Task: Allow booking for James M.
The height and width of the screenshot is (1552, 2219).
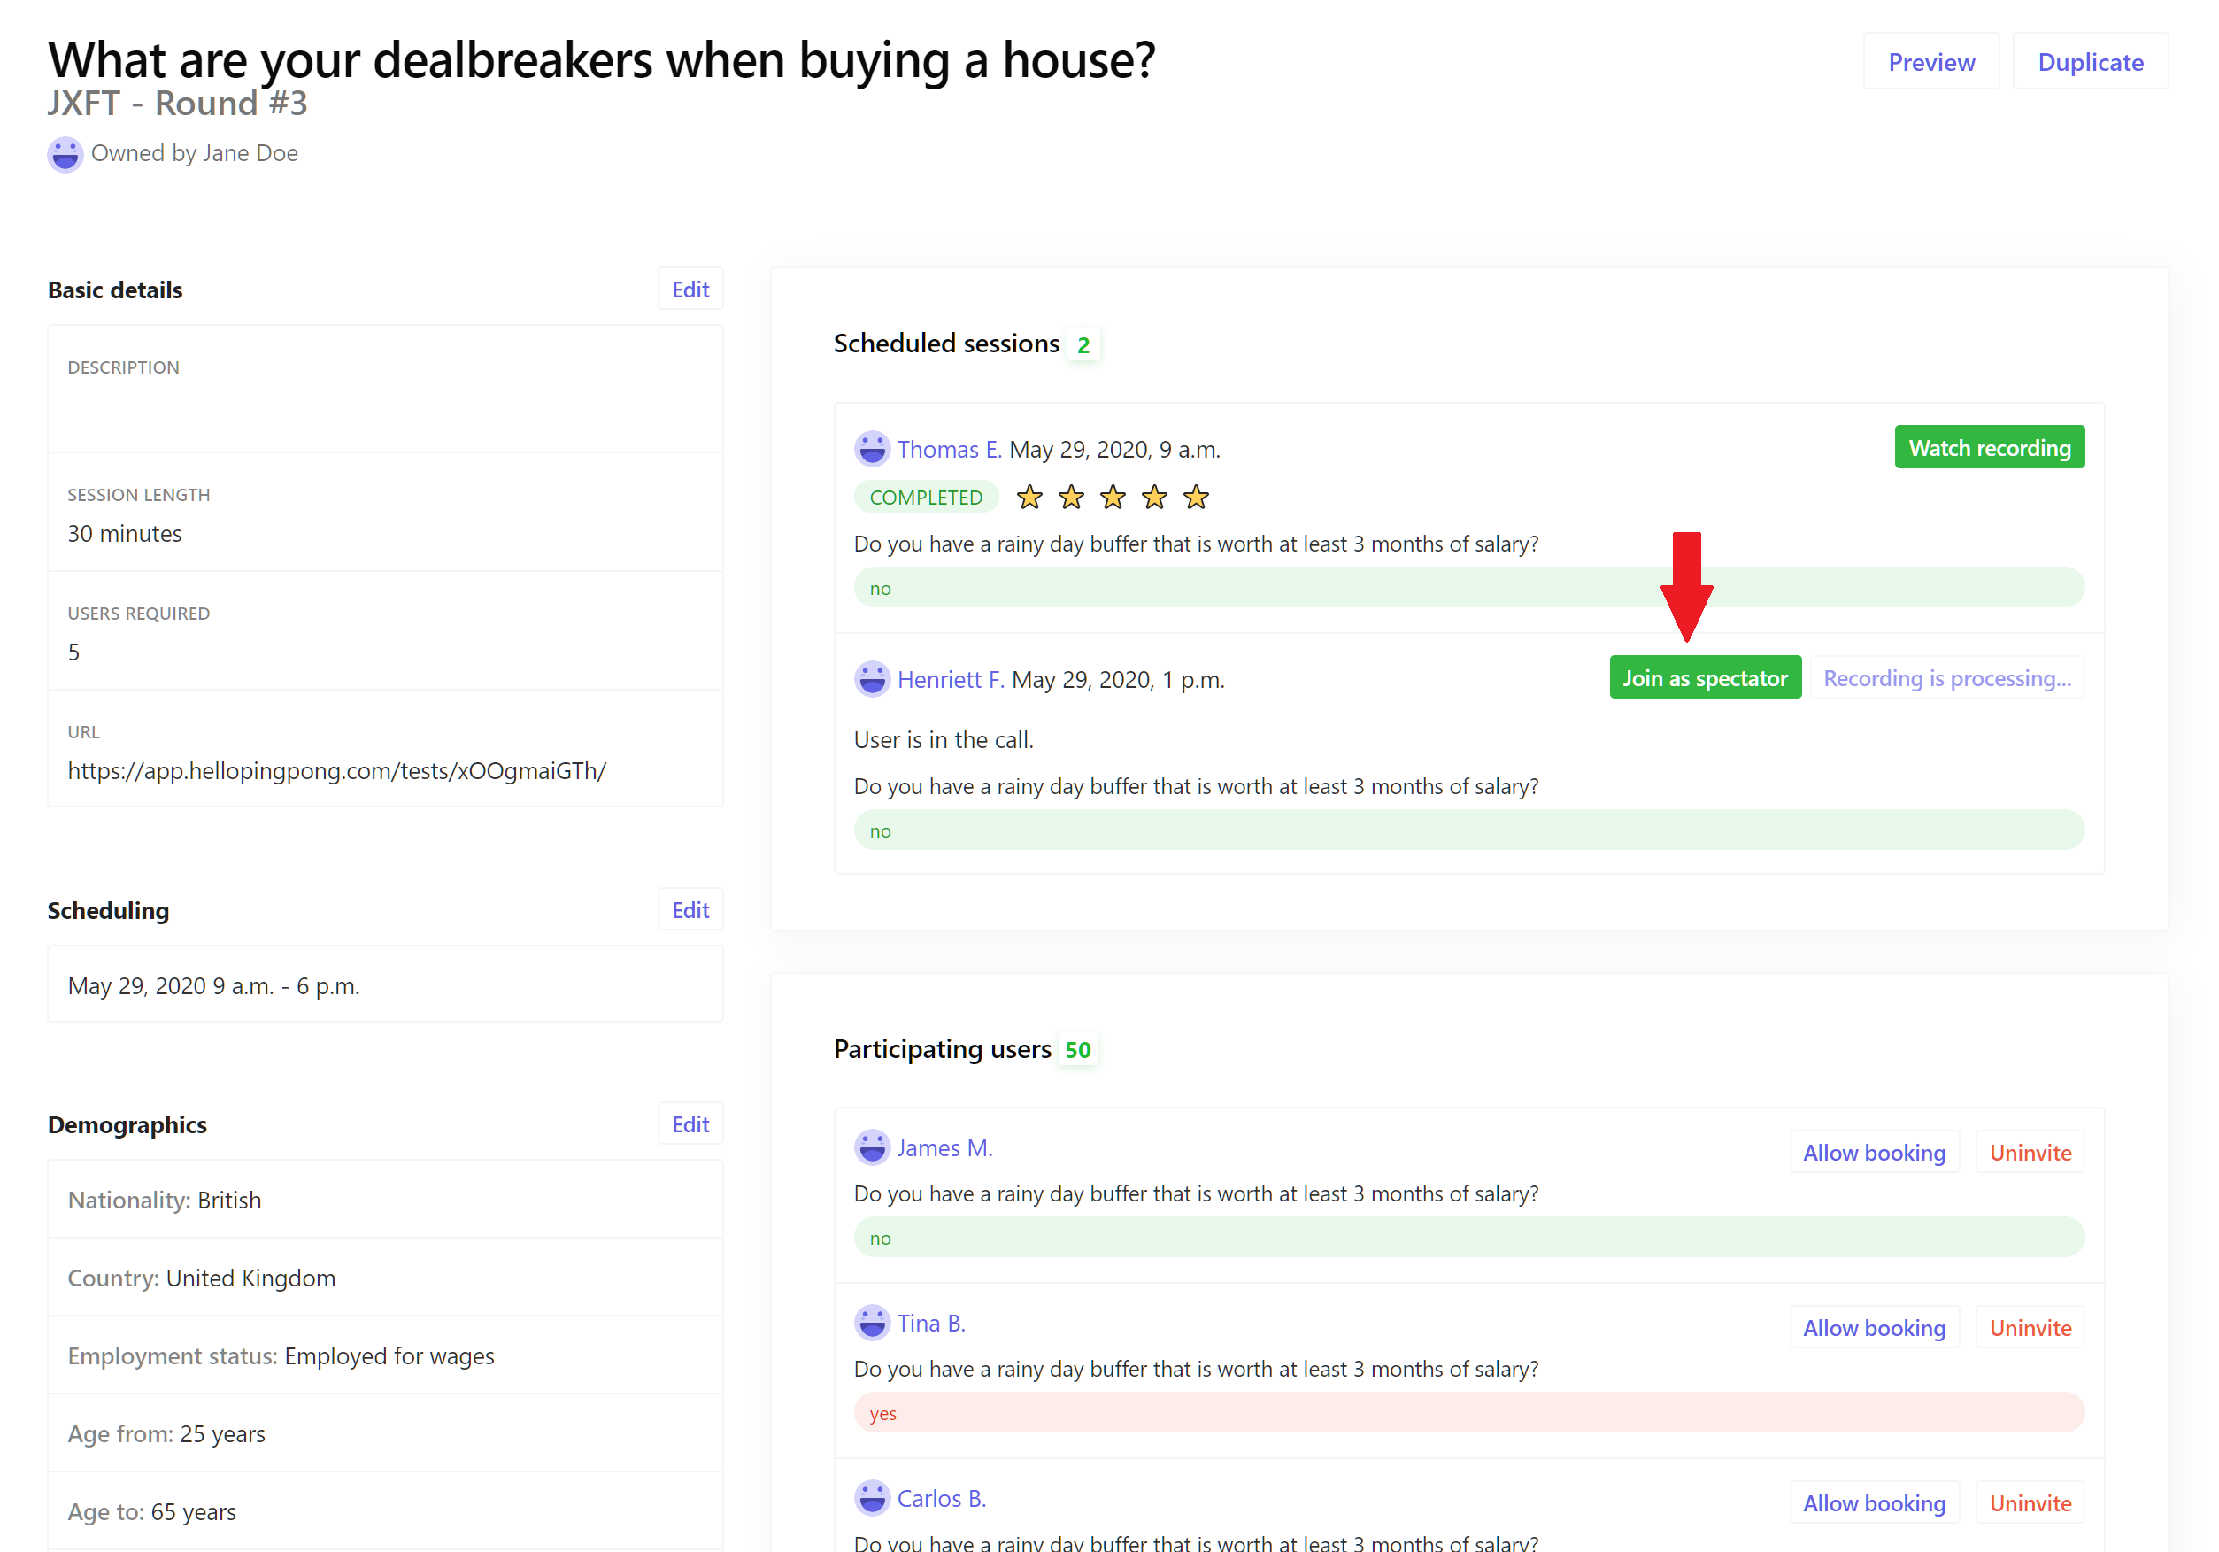Action: (1873, 1152)
